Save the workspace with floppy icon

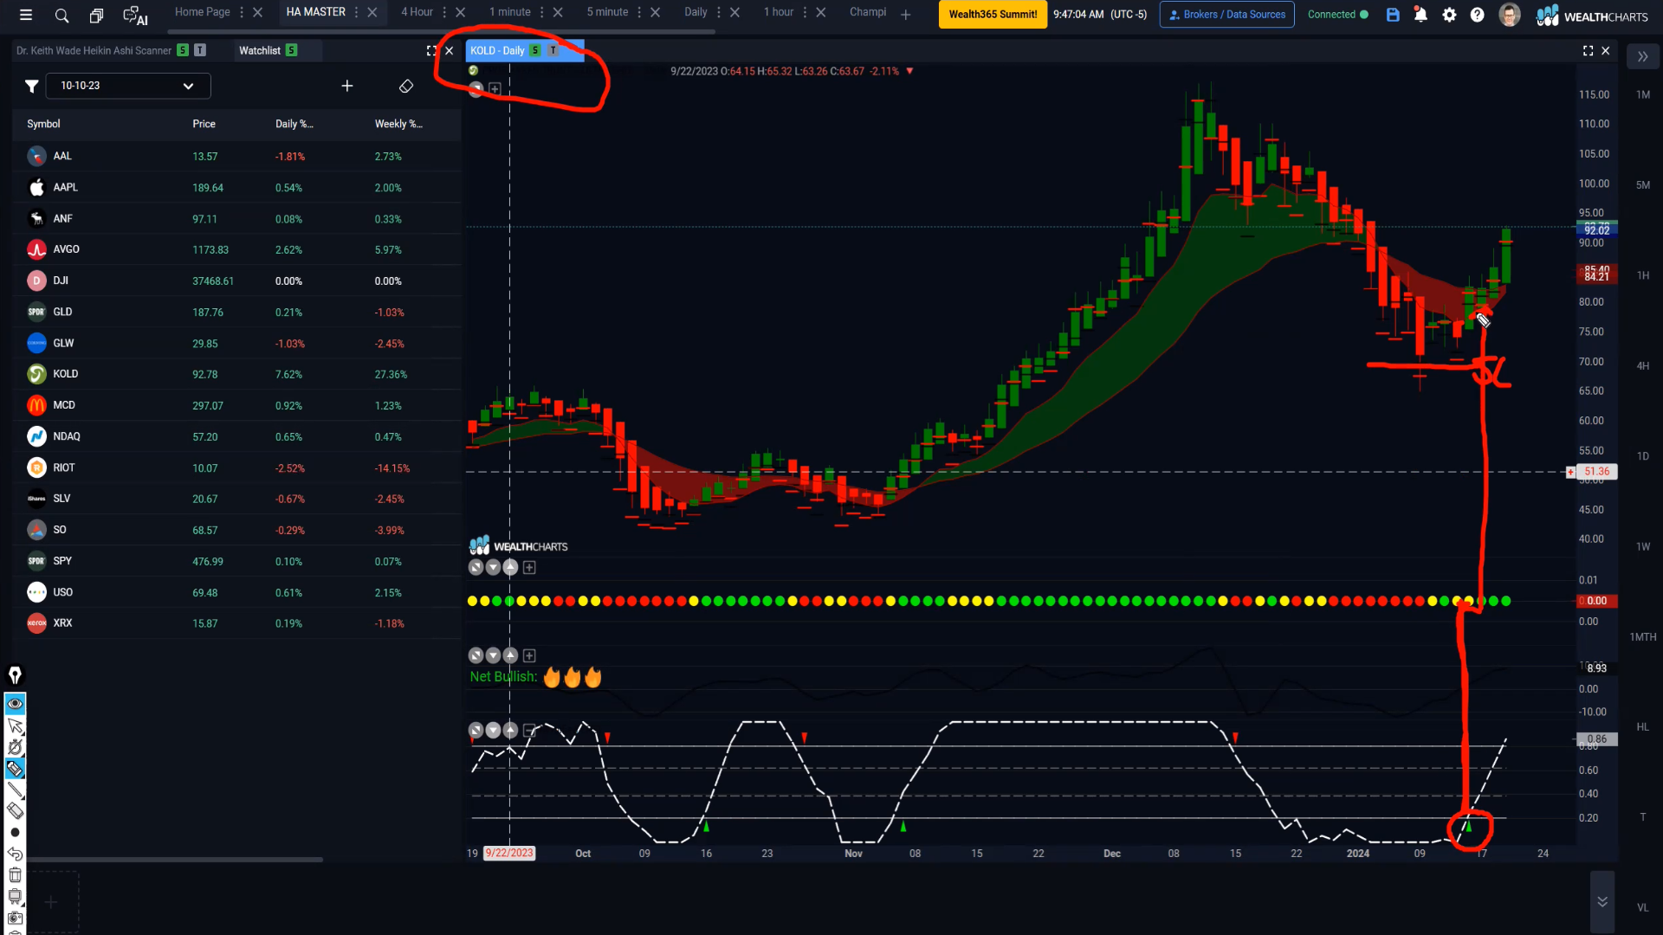[1393, 15]
